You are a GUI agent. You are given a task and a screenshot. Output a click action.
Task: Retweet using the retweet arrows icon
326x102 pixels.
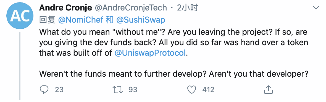click(x=117, y=90)
